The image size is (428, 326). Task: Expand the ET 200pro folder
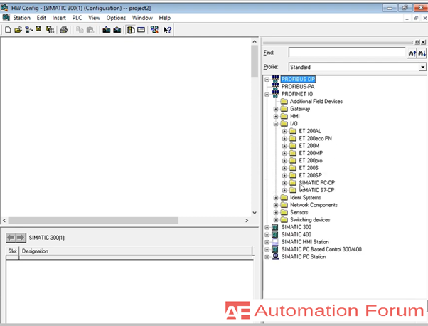pyautogui.click(x=284, y=161)
